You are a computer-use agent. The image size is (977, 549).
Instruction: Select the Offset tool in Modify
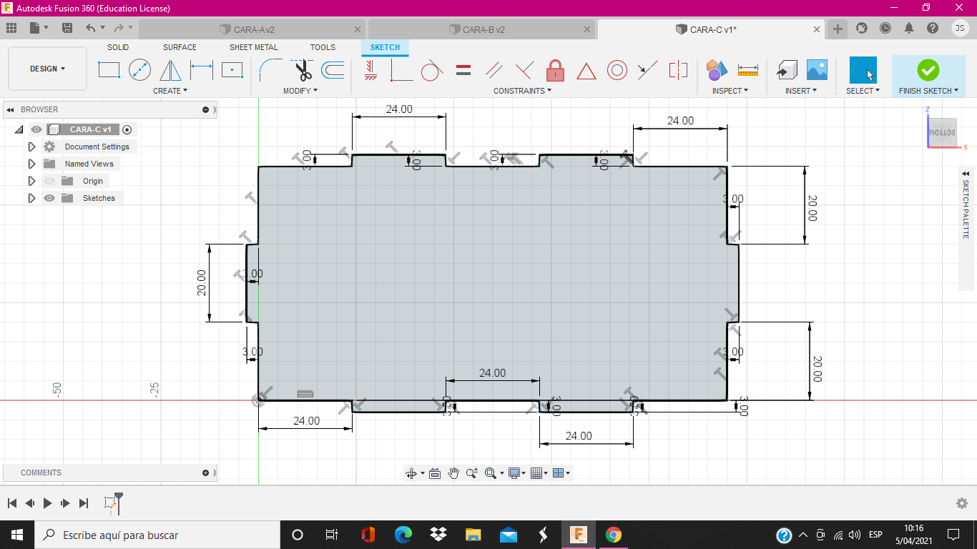(x=333, y=70)
